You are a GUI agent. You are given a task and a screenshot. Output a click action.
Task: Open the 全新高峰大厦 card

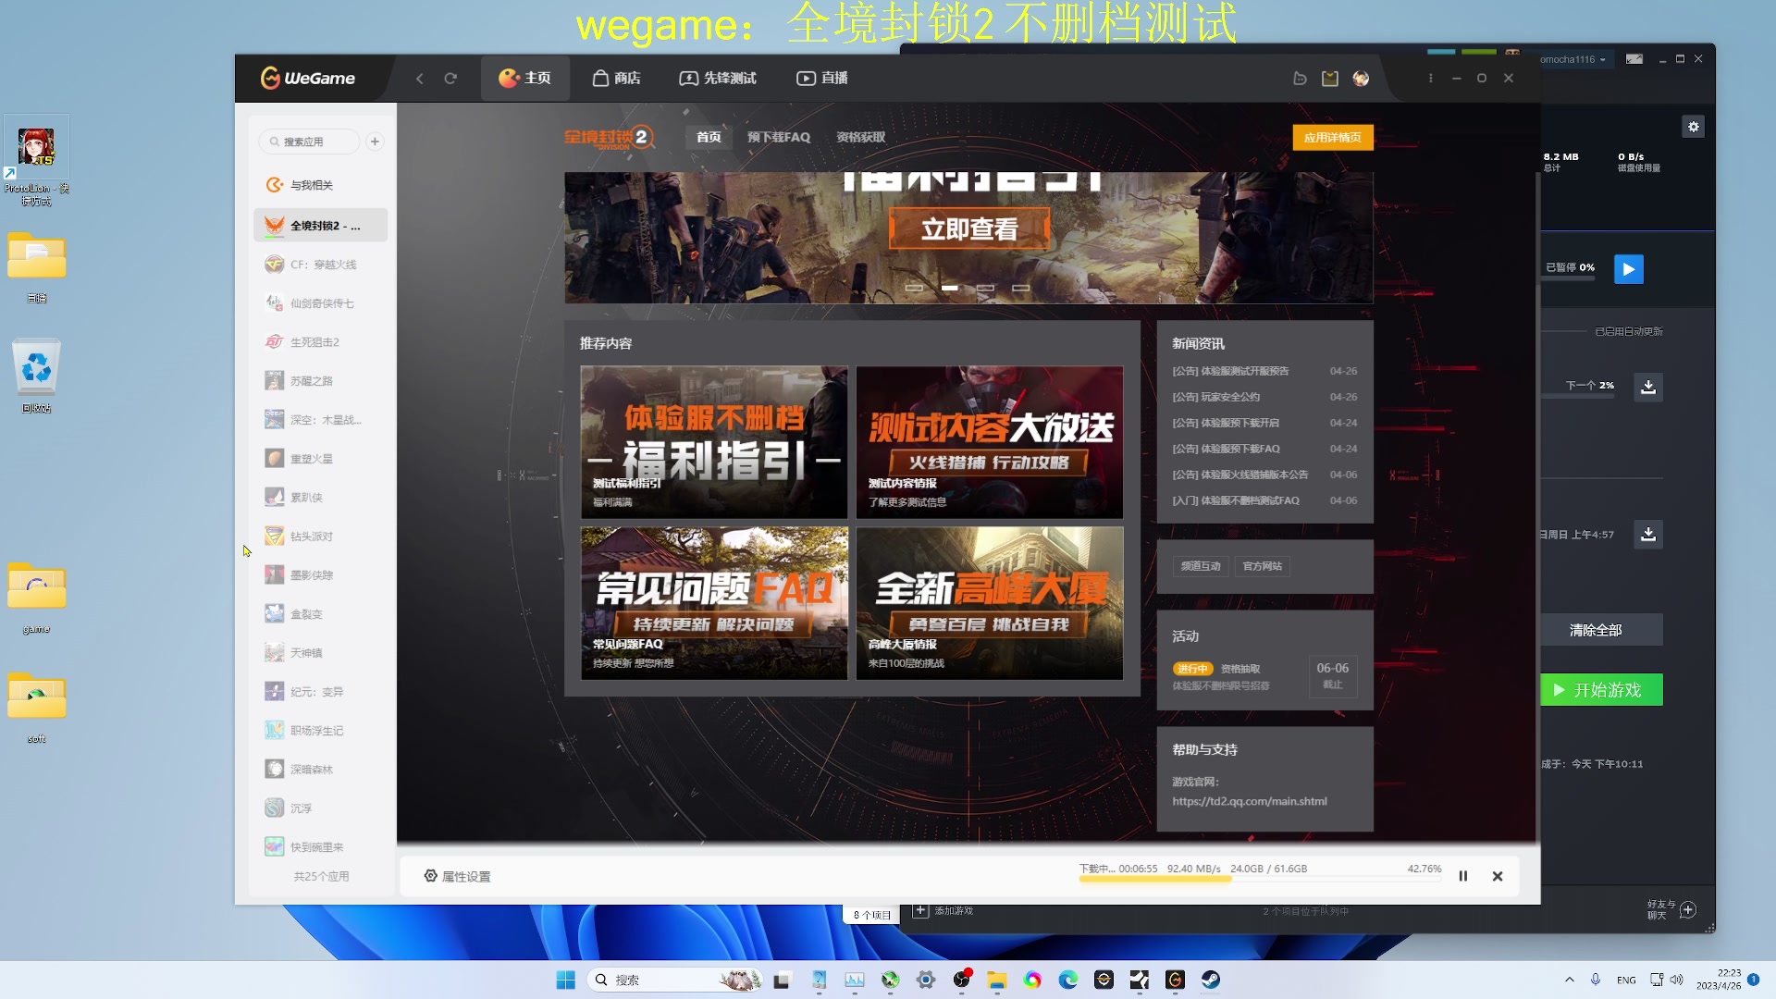click(x=990, y=603)
